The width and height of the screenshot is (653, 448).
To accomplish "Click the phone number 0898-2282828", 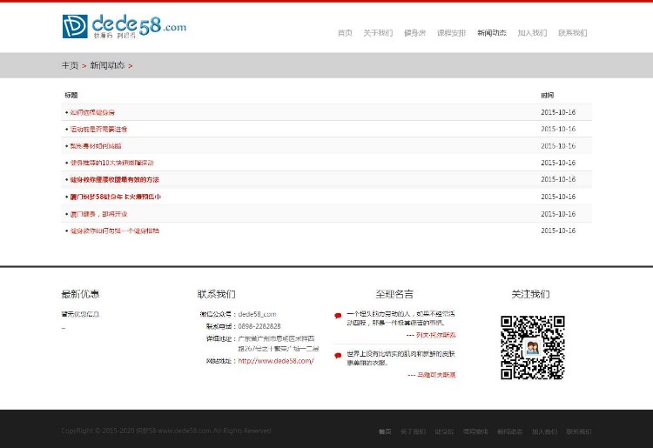I will (259, 326).
